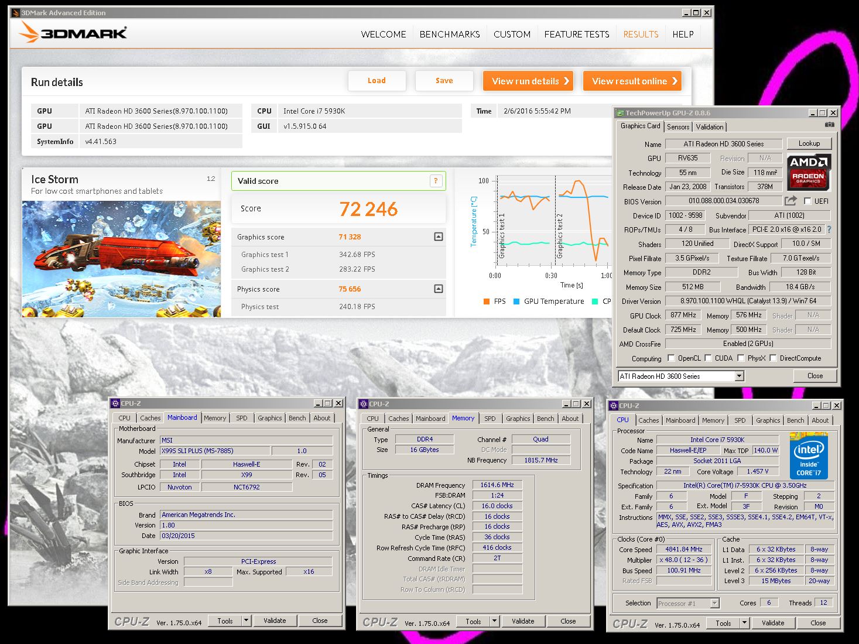Click the Load button in Run details
The image size is (859, 644).
point(377,81)
